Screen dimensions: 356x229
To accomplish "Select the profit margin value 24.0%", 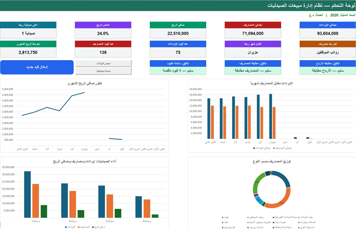I will click(103, 33).
